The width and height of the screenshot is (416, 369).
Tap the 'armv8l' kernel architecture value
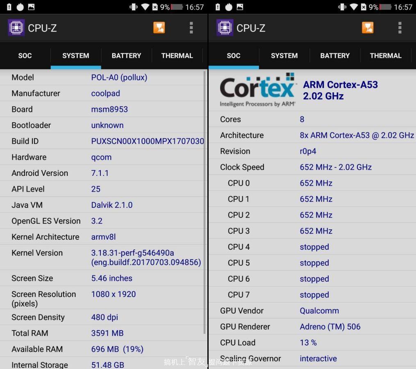[103, 237]
